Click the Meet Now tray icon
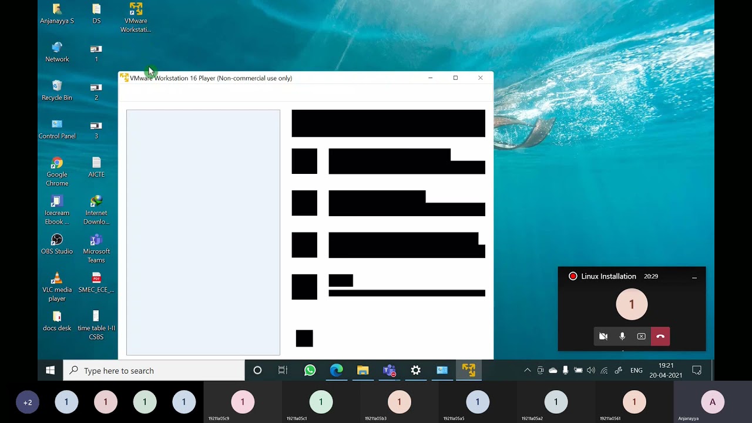 540,370
